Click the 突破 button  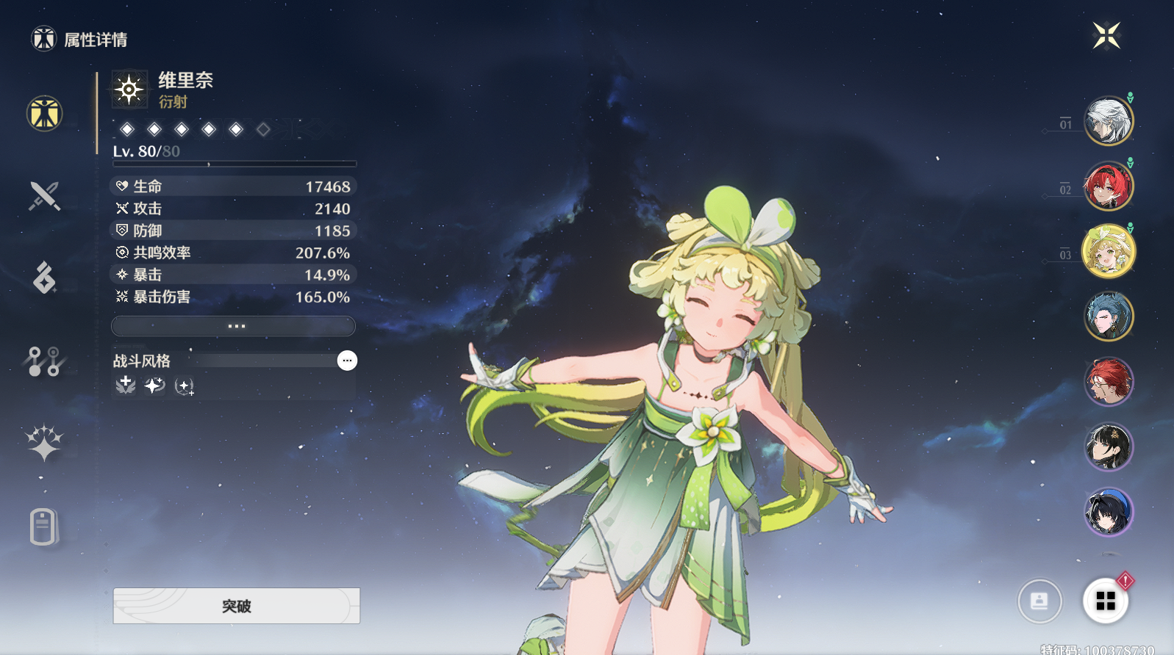[x=237, y=606]
